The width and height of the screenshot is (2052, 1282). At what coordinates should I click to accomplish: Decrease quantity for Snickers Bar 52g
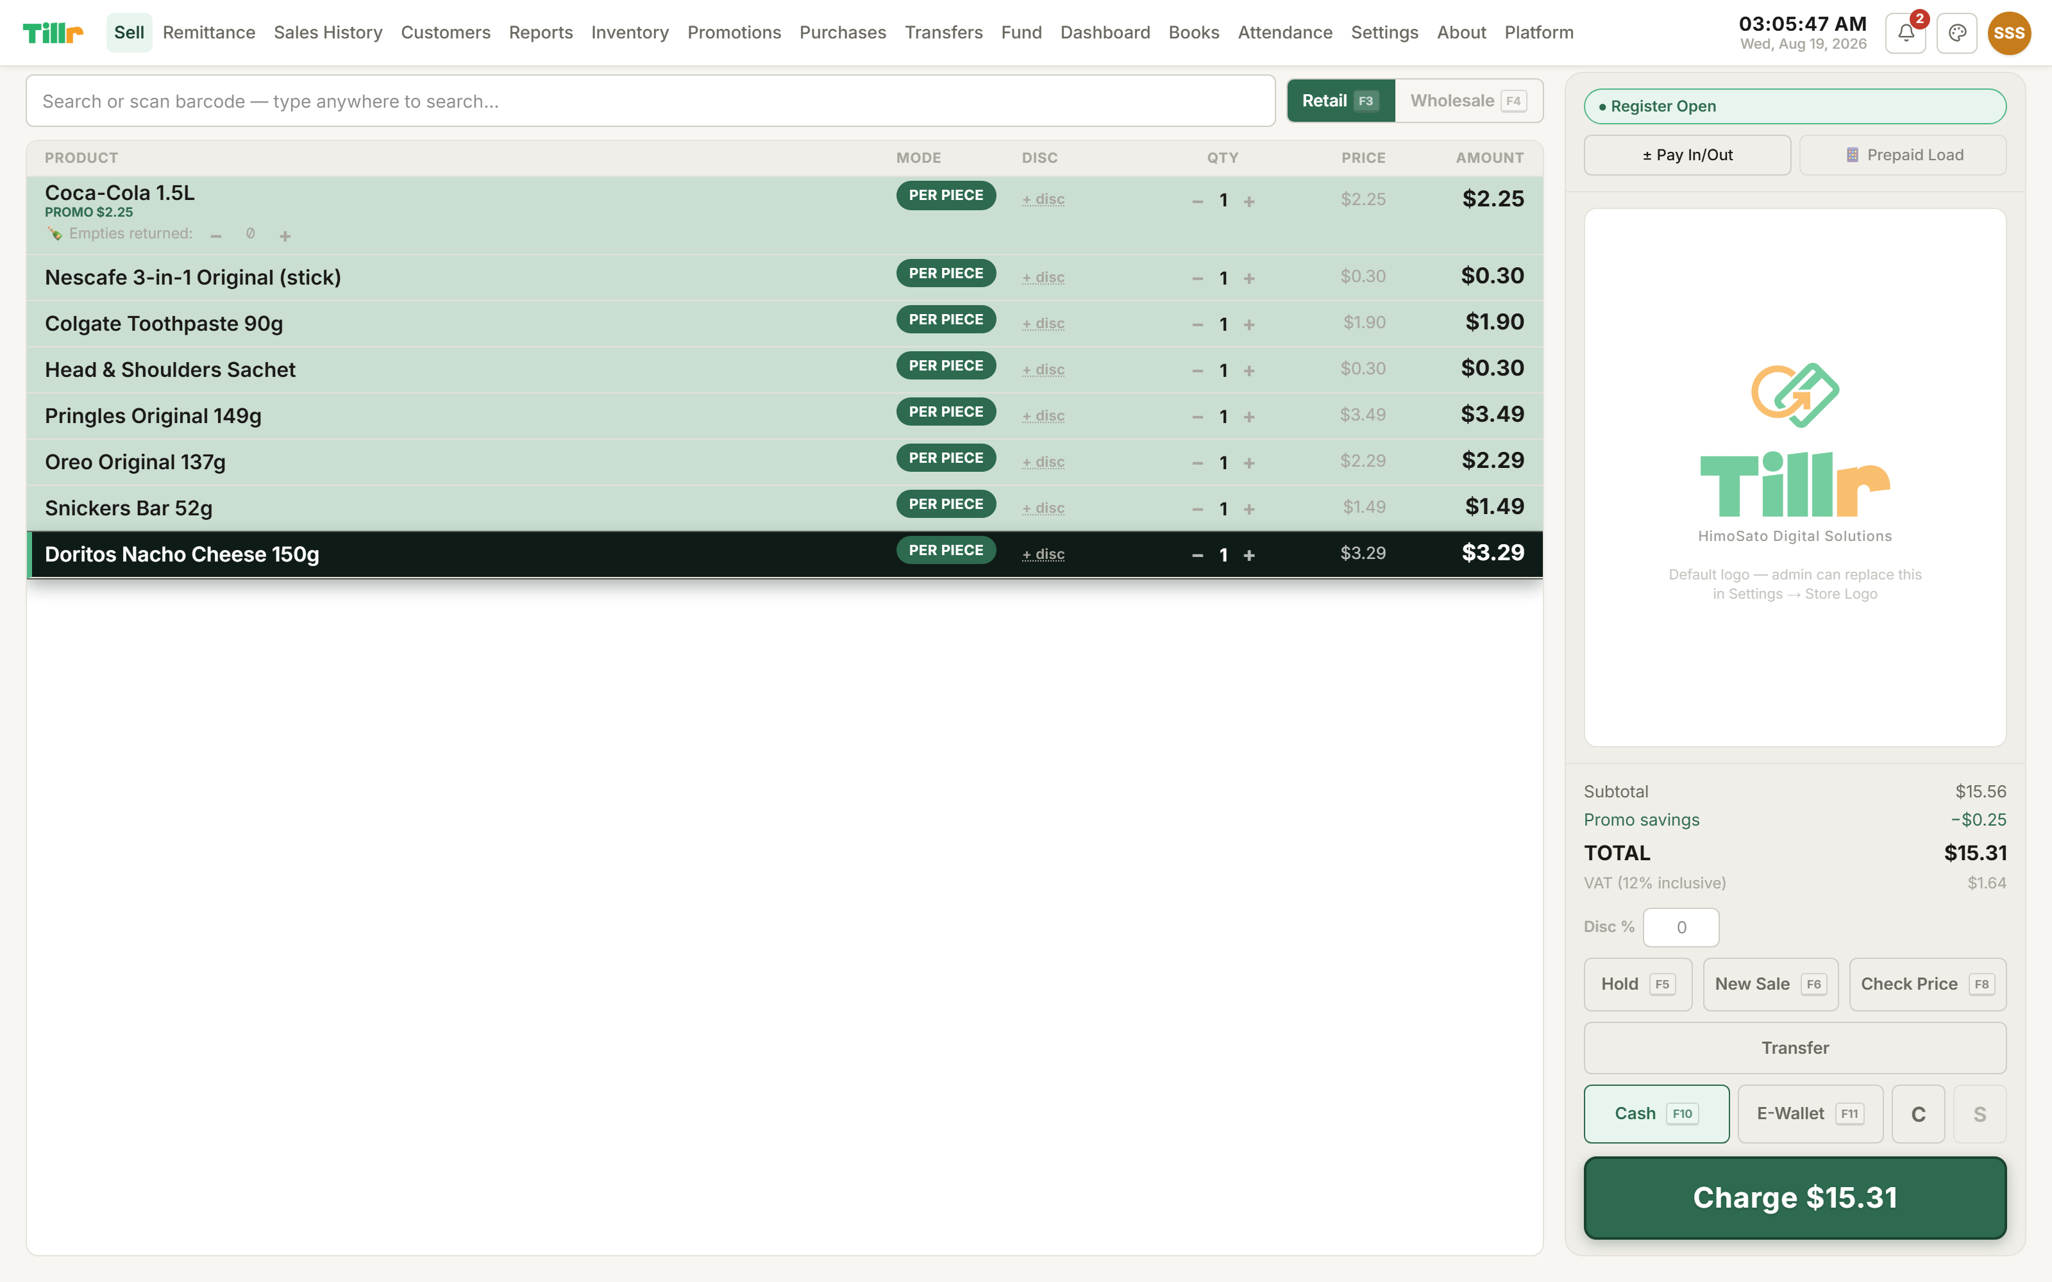[x=1197, y=509]
